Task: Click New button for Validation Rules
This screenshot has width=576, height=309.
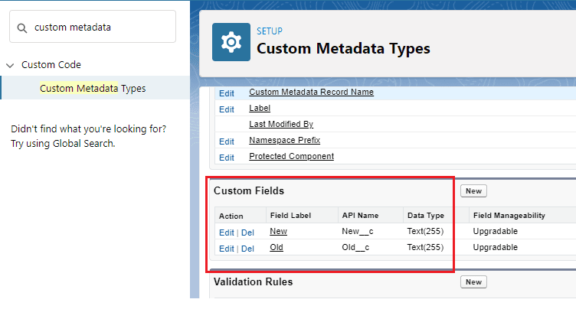Action: pos(473,282)
